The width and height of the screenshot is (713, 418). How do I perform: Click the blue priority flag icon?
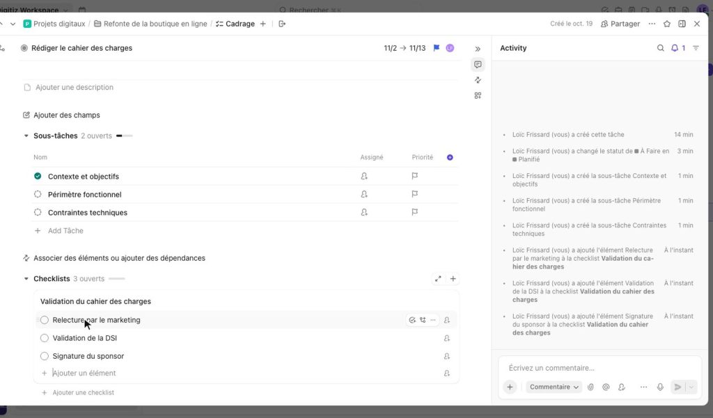tap(437, 48)
